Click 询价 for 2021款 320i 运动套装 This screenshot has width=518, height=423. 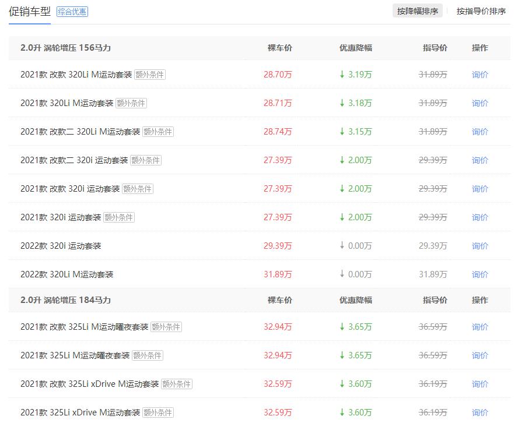pyautogui.click(x=480, y=217)
